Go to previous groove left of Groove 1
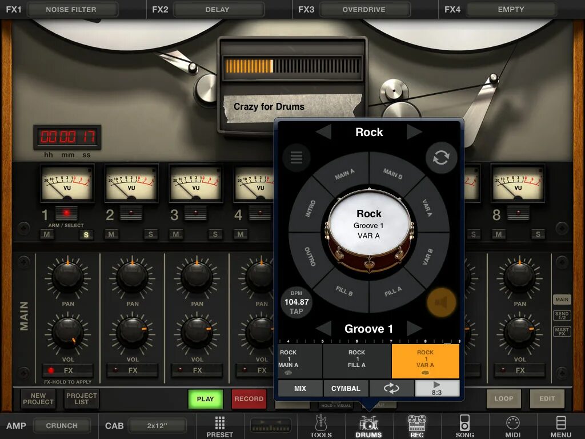The image size is (585, 439). coord(323,329)
